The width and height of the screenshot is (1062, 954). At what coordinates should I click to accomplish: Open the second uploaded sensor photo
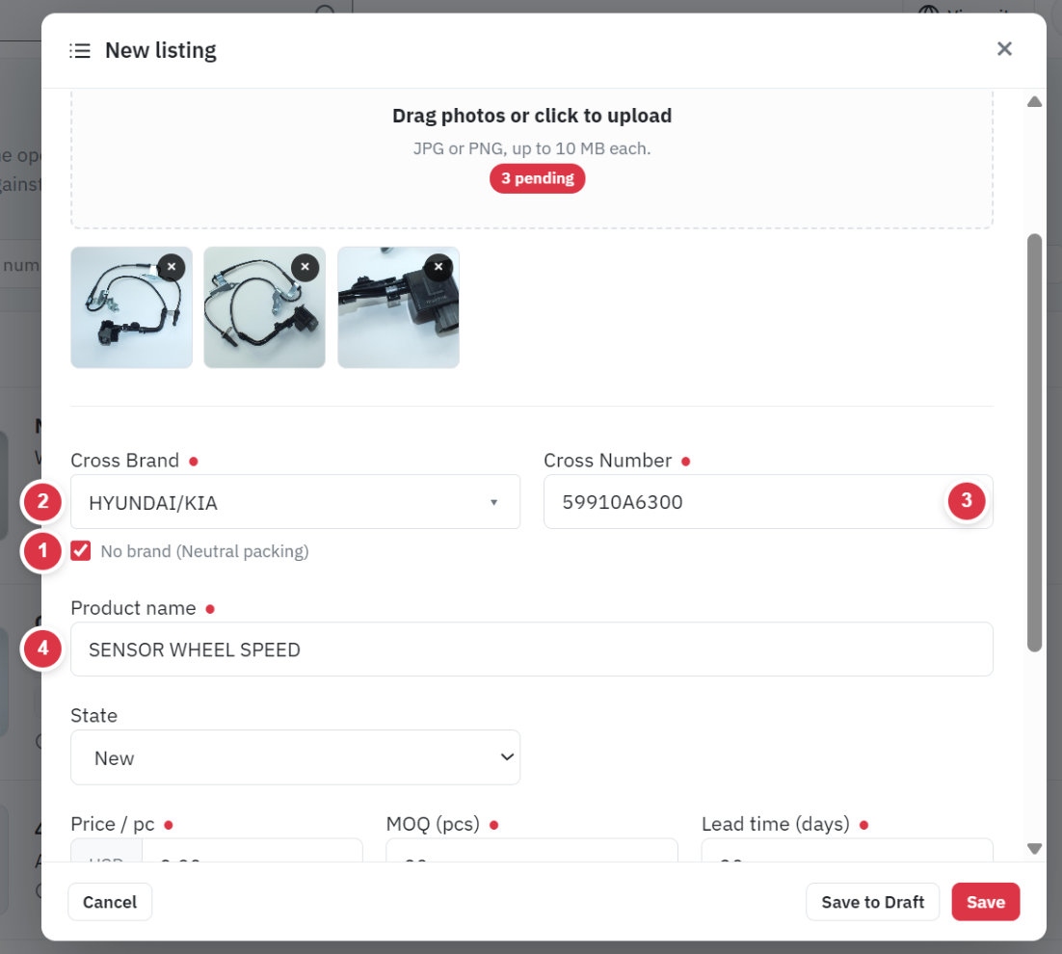pyautogui.click(x=264, y=307)
